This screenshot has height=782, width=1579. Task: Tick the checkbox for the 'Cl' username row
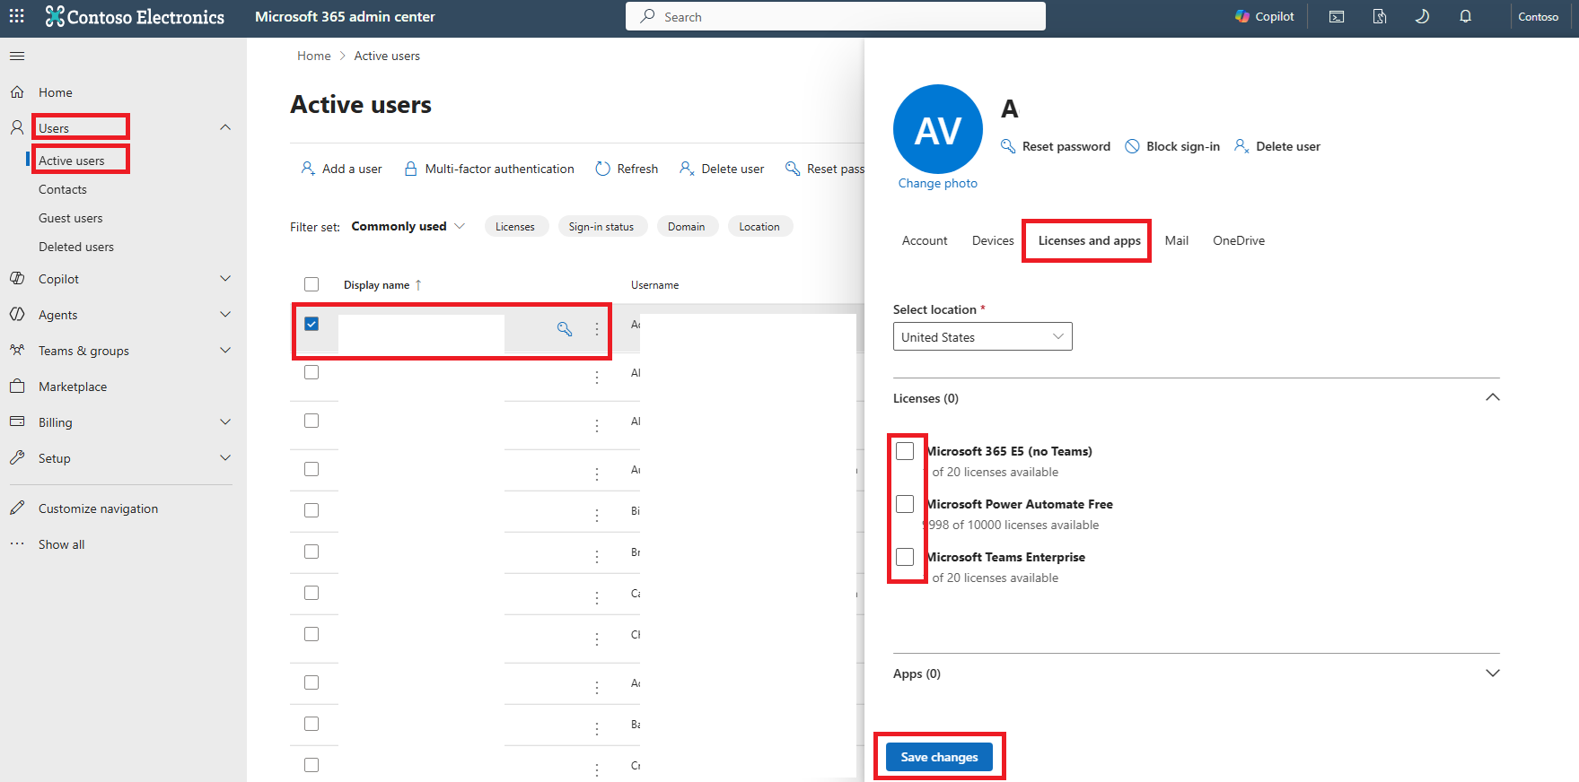tap(311, 634)
